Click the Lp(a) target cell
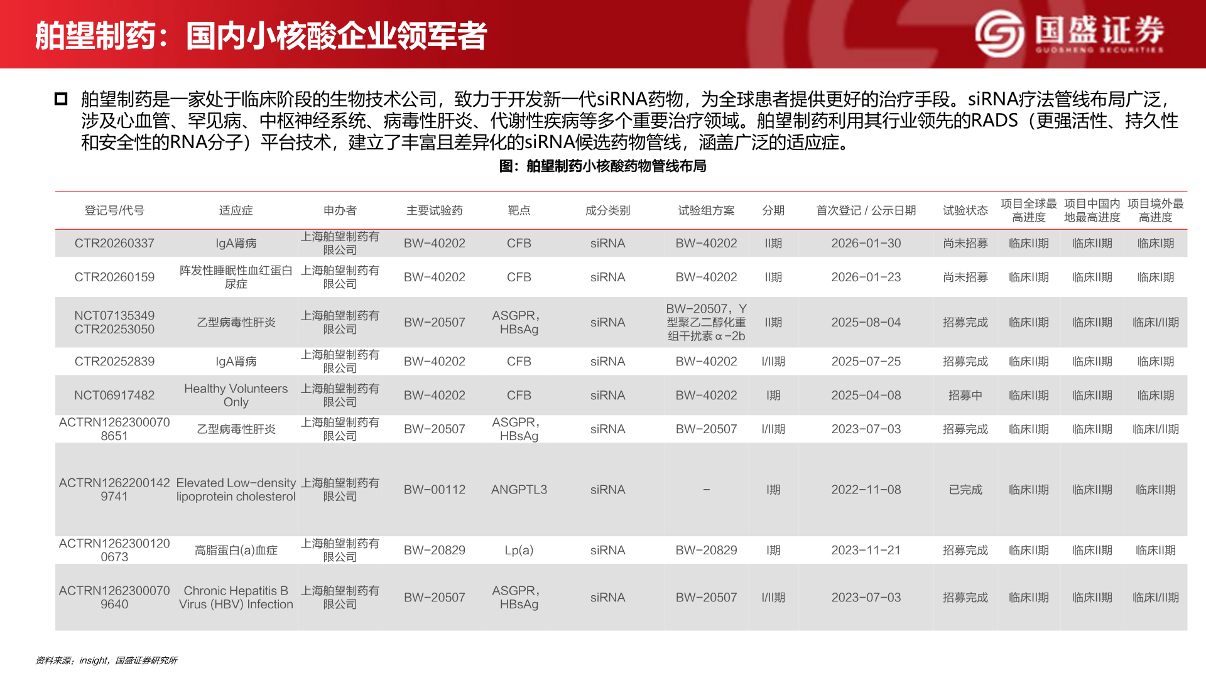Viewport: 1206px width, 678px height. [519, 550]
